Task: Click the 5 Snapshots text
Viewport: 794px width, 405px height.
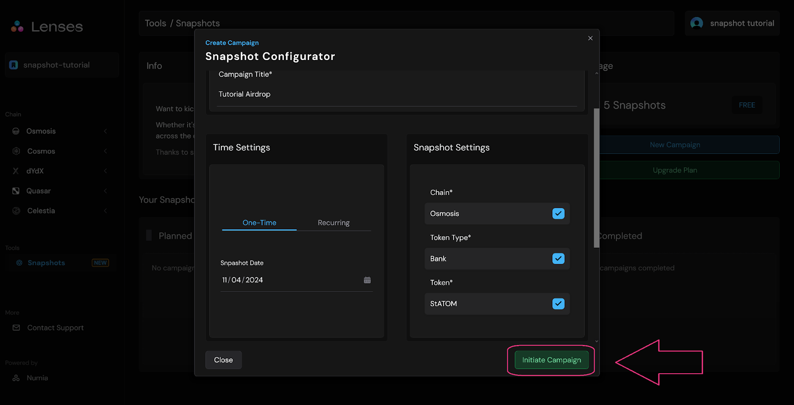Action: click(x=635, y=105)
